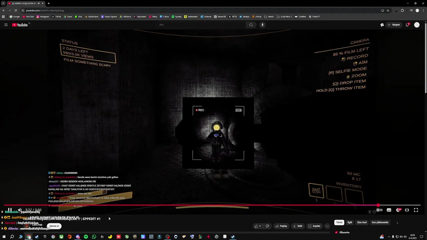Toggle subtitles in the video player
This screenshot has width=427, height=240.
click(389, 210)
